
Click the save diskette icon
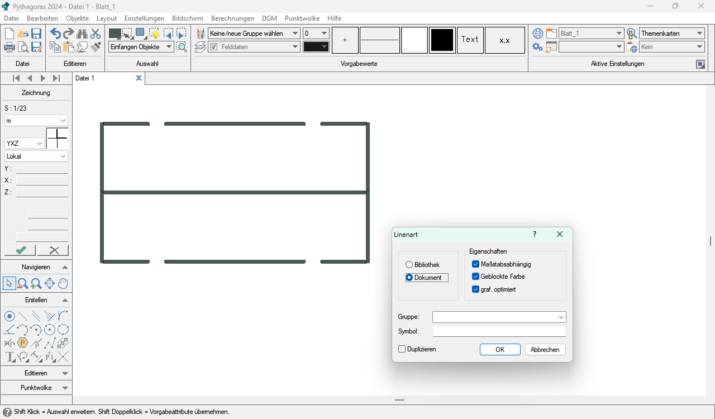(36, 34)
